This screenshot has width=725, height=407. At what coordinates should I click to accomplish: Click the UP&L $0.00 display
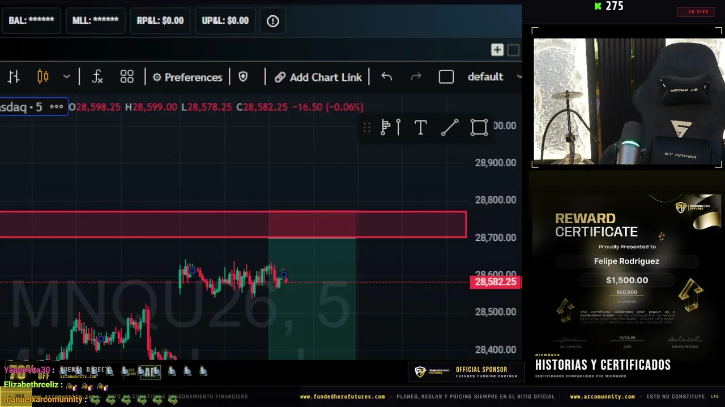coord(225,21)
